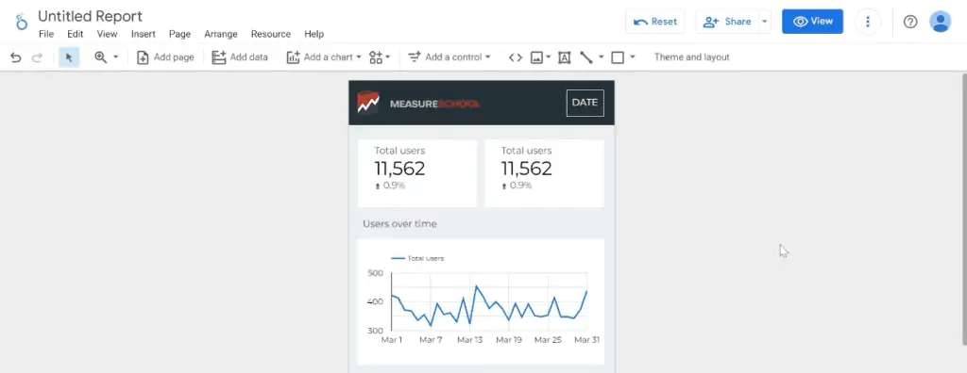The height and width of the screenshot is (373, 967).
Task: Expand the shape type dropdown arrow
Action: coord(632,57)
